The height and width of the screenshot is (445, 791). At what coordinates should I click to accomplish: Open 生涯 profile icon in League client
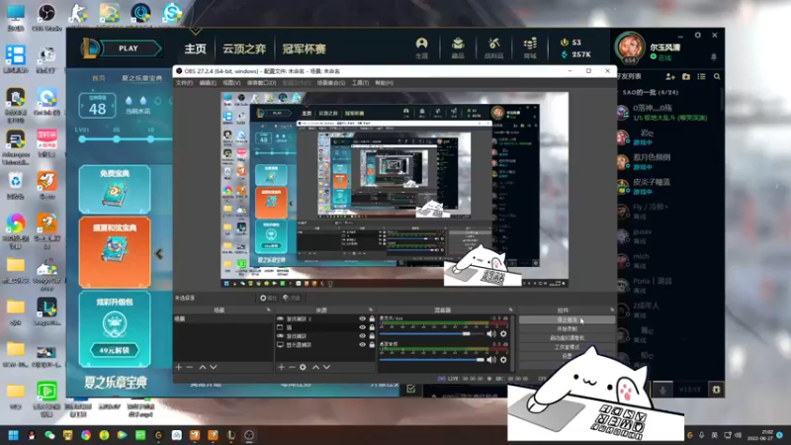[422, 48]
